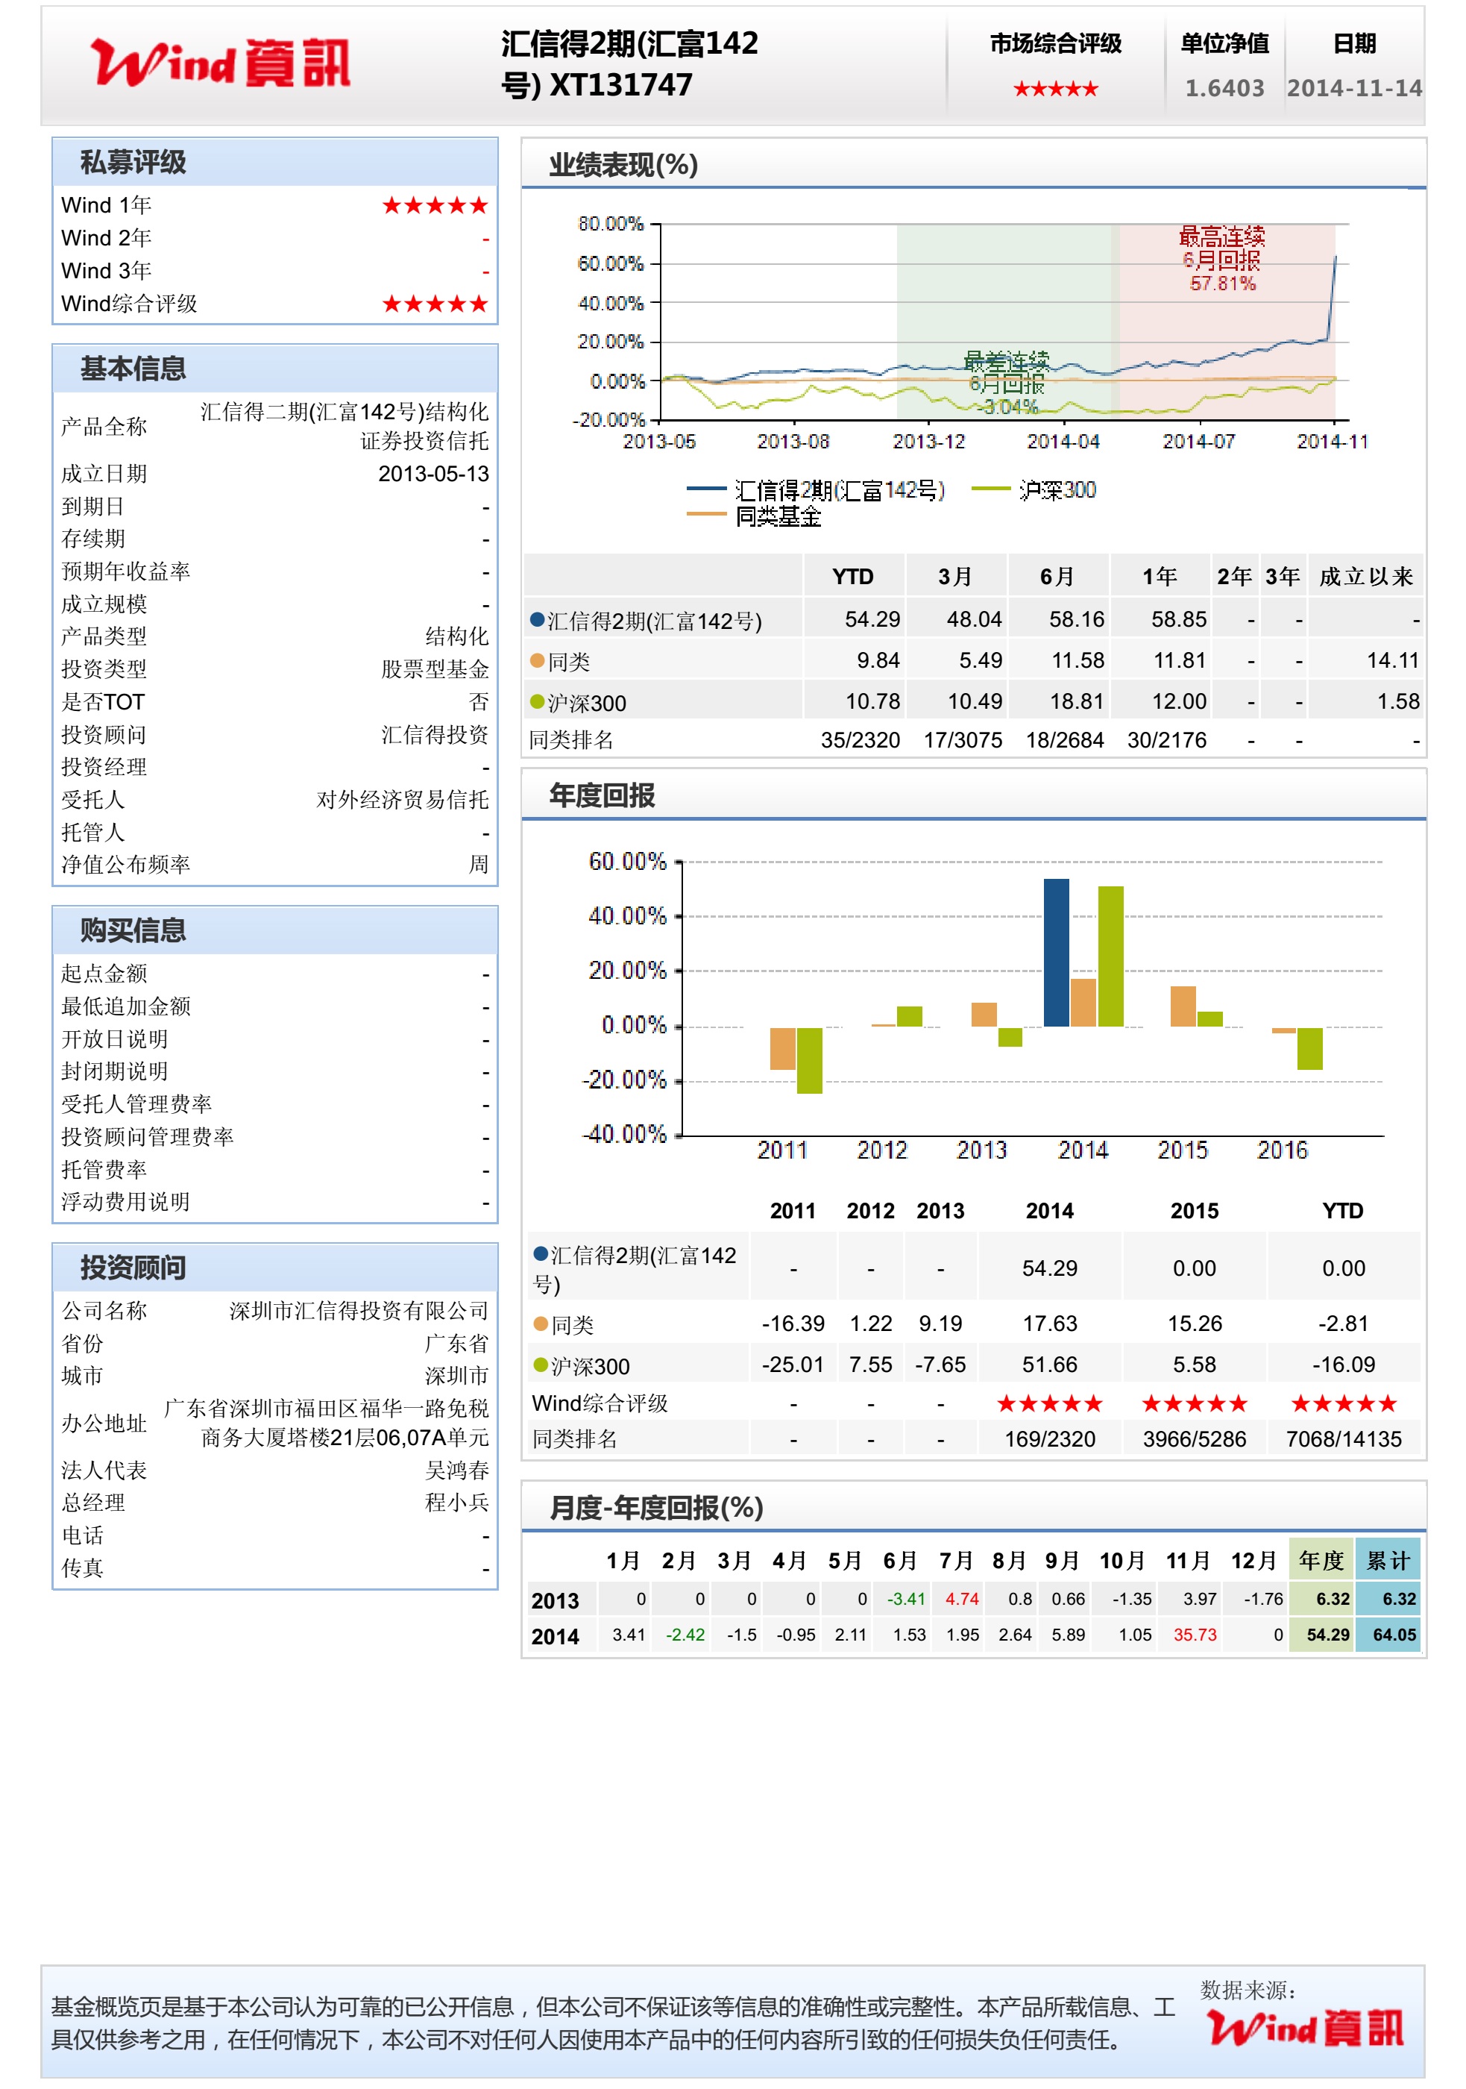Image resolution: width=1466 pixels, height=2089 pixels.
Task: Click the 最高连续6月回报 57.81% chart label
Action: pos(1222,260)
